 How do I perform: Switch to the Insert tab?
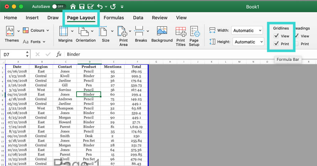32,18
